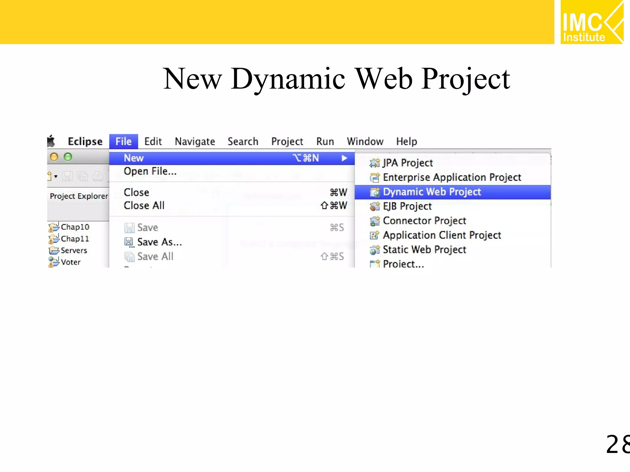The image size is (630, 472).
Task: Open the Project menu
Action: tap(287, 141)
